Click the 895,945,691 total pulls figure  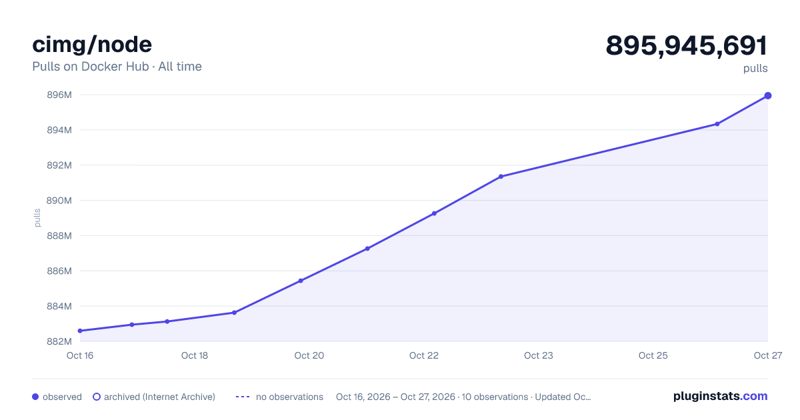click(687, 45)
